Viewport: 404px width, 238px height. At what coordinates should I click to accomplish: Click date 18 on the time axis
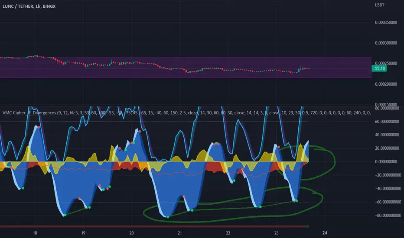pos(35,233)
